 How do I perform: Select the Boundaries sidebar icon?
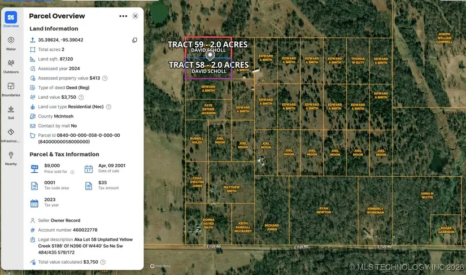(11, 89)
